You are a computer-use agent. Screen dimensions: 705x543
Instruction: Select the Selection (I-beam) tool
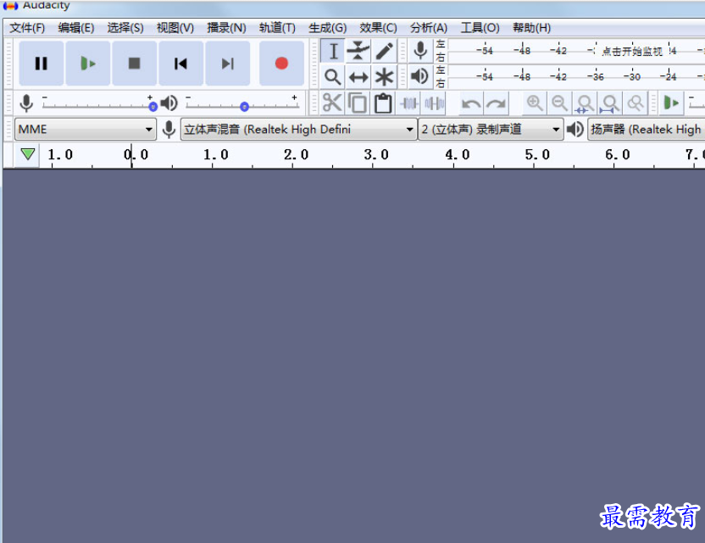[x=333, y=51]
